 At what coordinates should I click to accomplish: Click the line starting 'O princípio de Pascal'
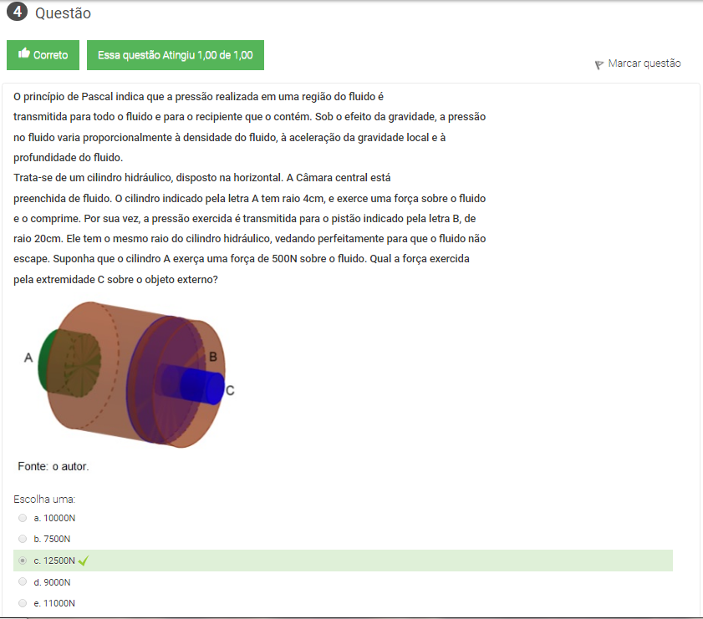[x=199, y=97]
